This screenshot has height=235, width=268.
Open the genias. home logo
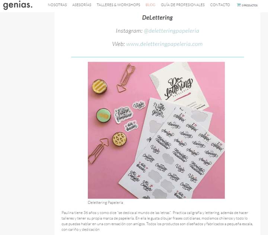tap(17, 5)
